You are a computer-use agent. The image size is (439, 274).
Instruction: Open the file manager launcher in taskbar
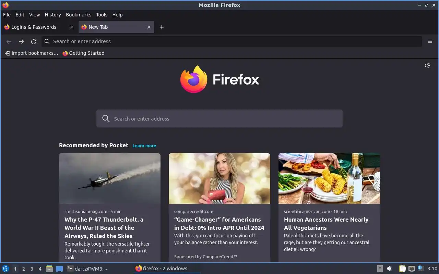49,269
